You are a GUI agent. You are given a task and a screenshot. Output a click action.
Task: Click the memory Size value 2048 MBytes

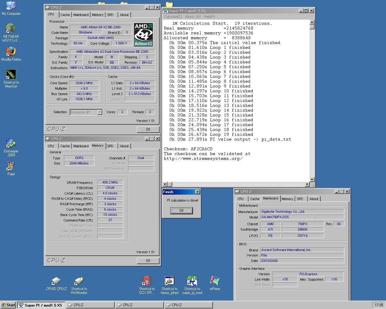[79, 163]
